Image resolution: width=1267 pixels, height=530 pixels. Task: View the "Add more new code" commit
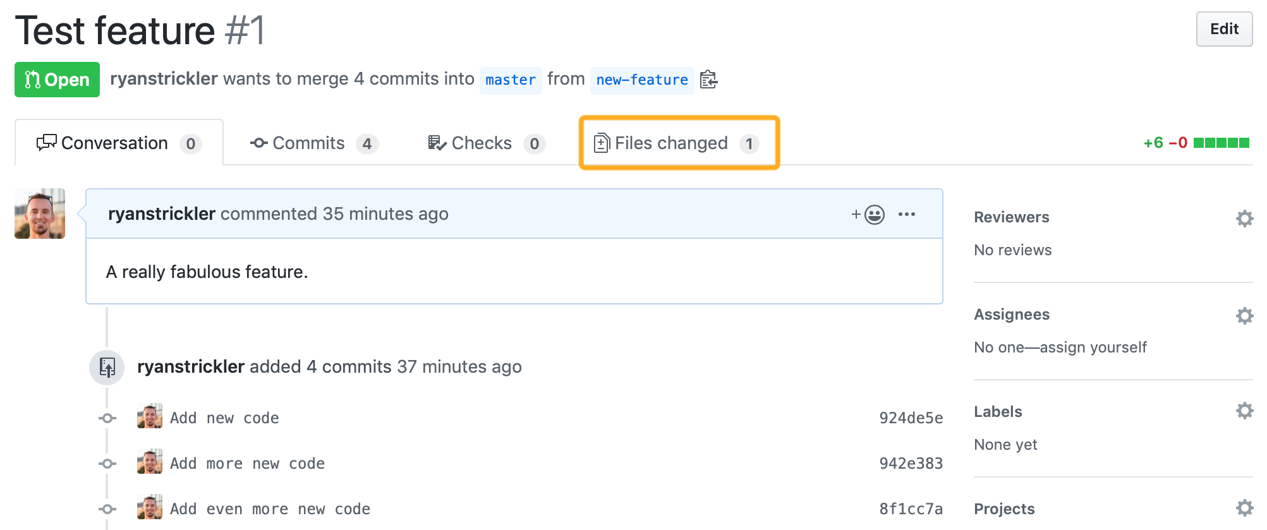pyautogui.click(x=247, y=464)
